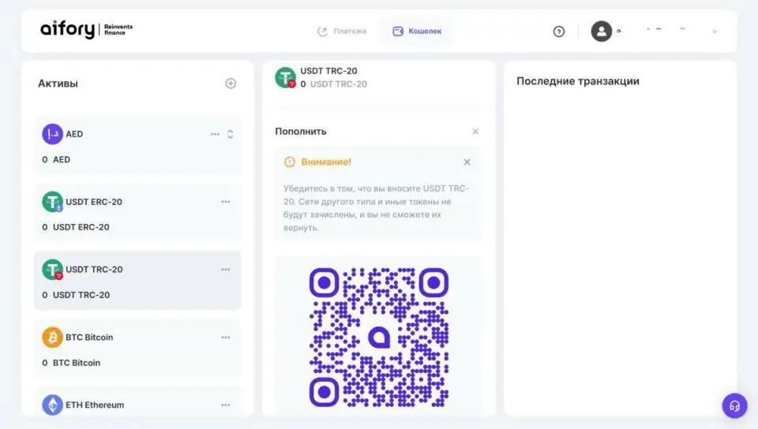Select '0 USDT TRC-20' balance in assets list
Screen dimensions: 758x429
click(x=76, y=295)
